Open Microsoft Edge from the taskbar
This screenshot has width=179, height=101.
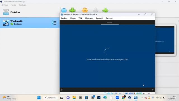[x=105, y=98]
